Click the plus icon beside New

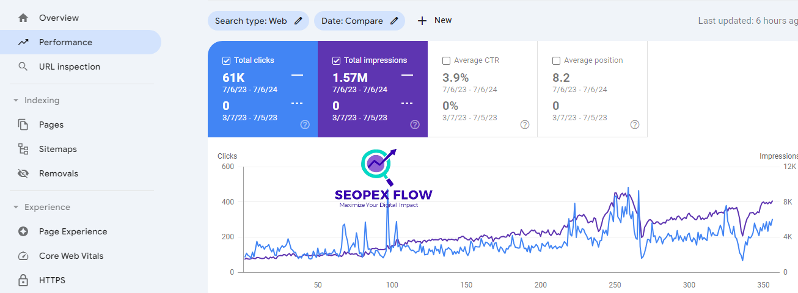pos(422,21)
